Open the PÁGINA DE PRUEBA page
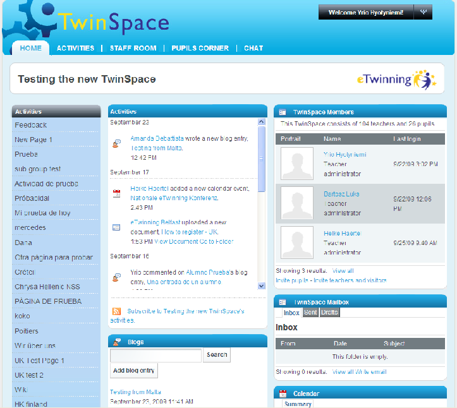Viewport: 457px width, 408px height. tap(48, 301)
